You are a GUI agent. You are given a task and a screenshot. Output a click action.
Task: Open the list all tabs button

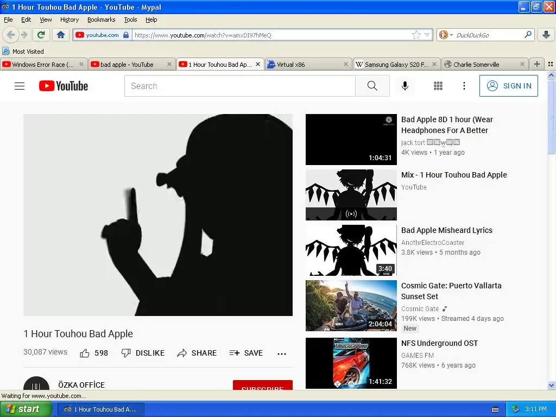[551, 64]
